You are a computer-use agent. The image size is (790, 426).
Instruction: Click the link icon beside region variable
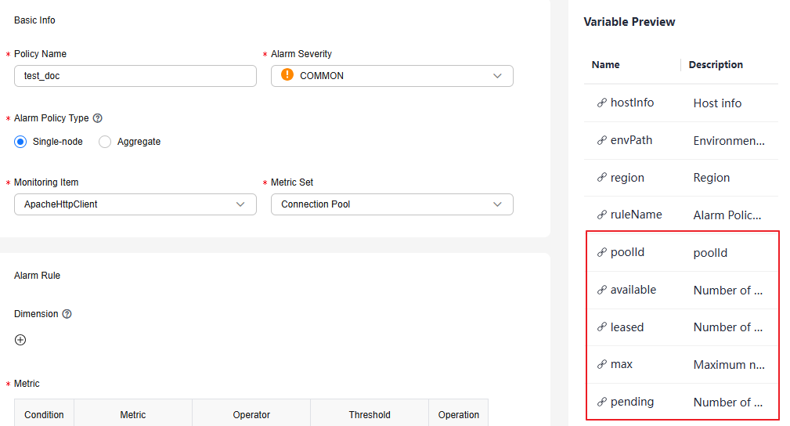(x=601, y=178)
